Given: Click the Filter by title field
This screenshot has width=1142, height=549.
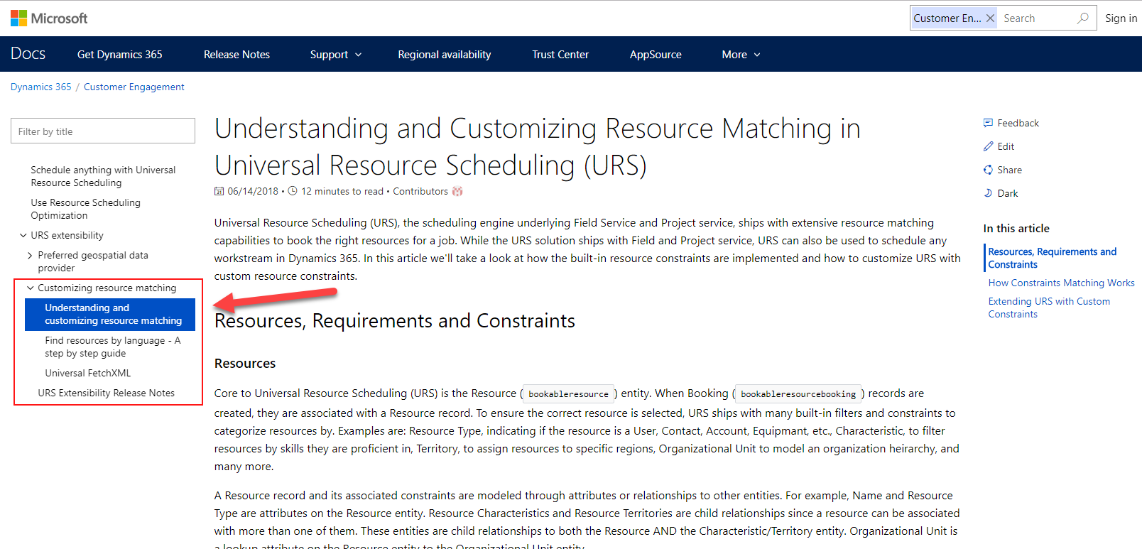Looking at the screenshot, I should point(103,131).
